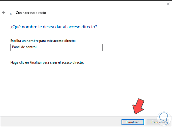Image resolution: width=172 pixels, height=127 pixels.
Task: Go back using the back arrow
Action: pos(4,13)
